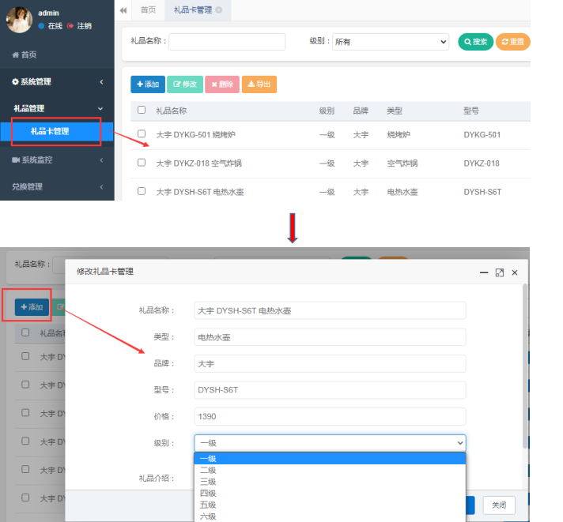Image resolution: width=563 pixels, height=522 pixels.
Task: Click the 礼品名称 field in the dialog
Action: pos(330,310)
